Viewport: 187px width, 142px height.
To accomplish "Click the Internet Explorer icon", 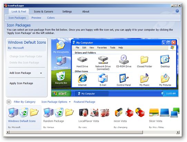I will pyautogui.click(x=83, y=78).
